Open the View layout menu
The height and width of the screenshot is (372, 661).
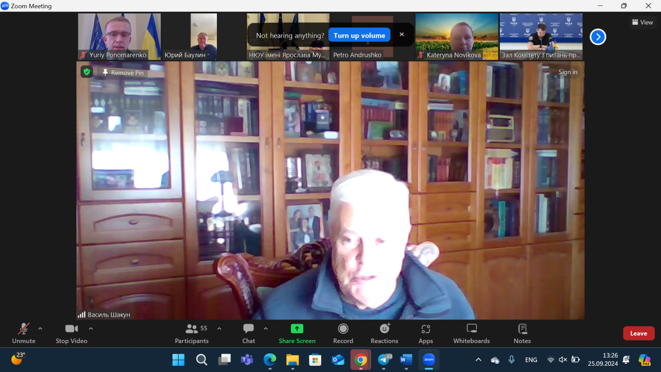(x=642, y=22)
